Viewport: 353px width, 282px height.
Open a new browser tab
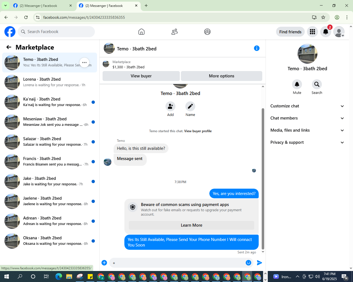point(146,6)
